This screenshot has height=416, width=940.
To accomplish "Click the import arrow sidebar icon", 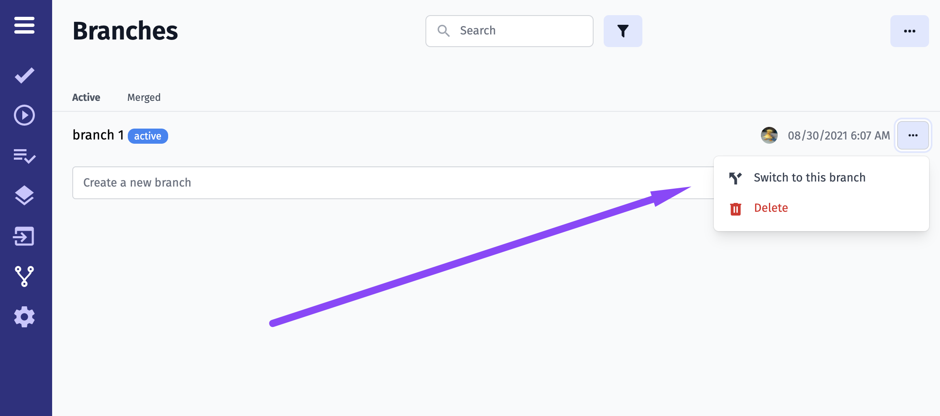I will 24,236.
